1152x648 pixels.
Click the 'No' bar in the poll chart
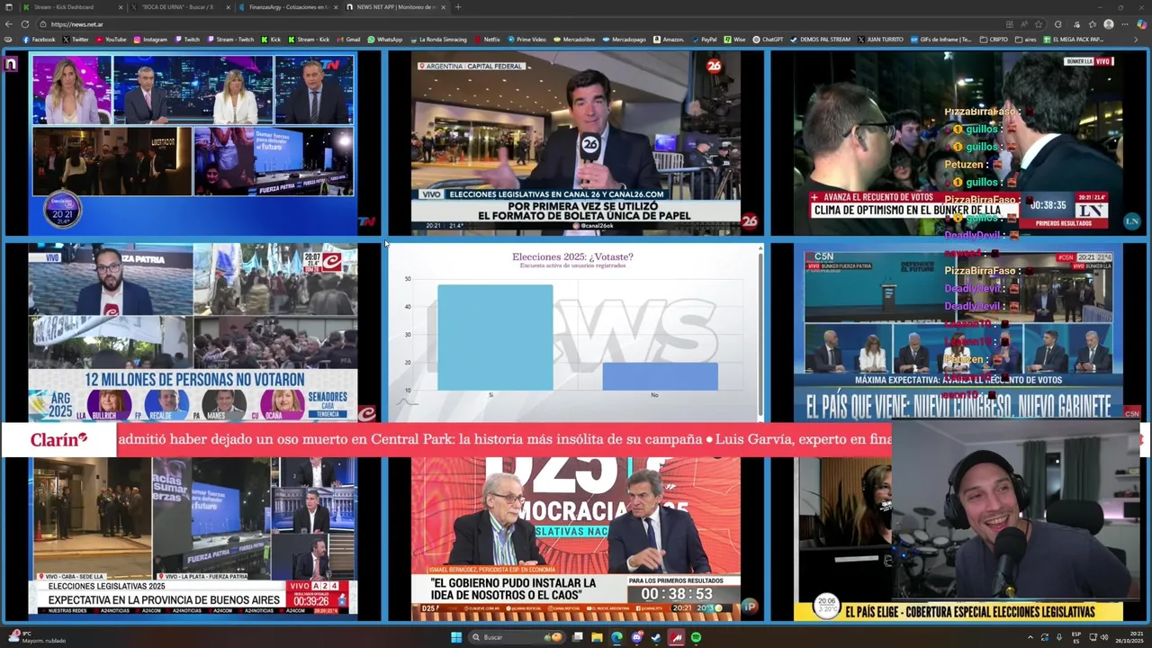point(660,376)
